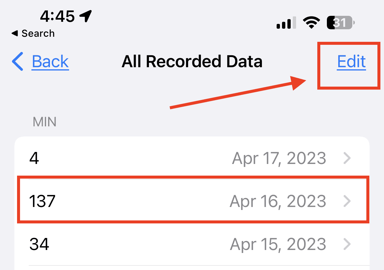Tap the cellular signal bars icon

click(286, 23)
